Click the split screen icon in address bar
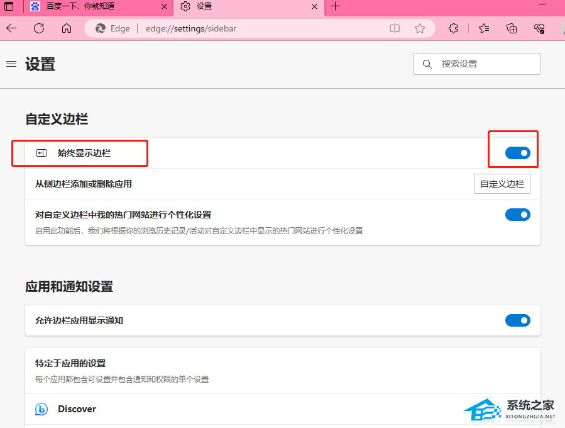The width and height of the screenshot is (565, 428). pyautogui.click(x=395, y=28)
